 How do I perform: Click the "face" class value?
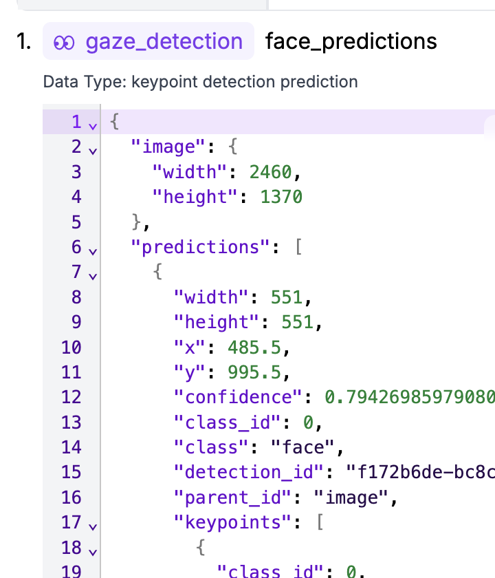[302, 447]
